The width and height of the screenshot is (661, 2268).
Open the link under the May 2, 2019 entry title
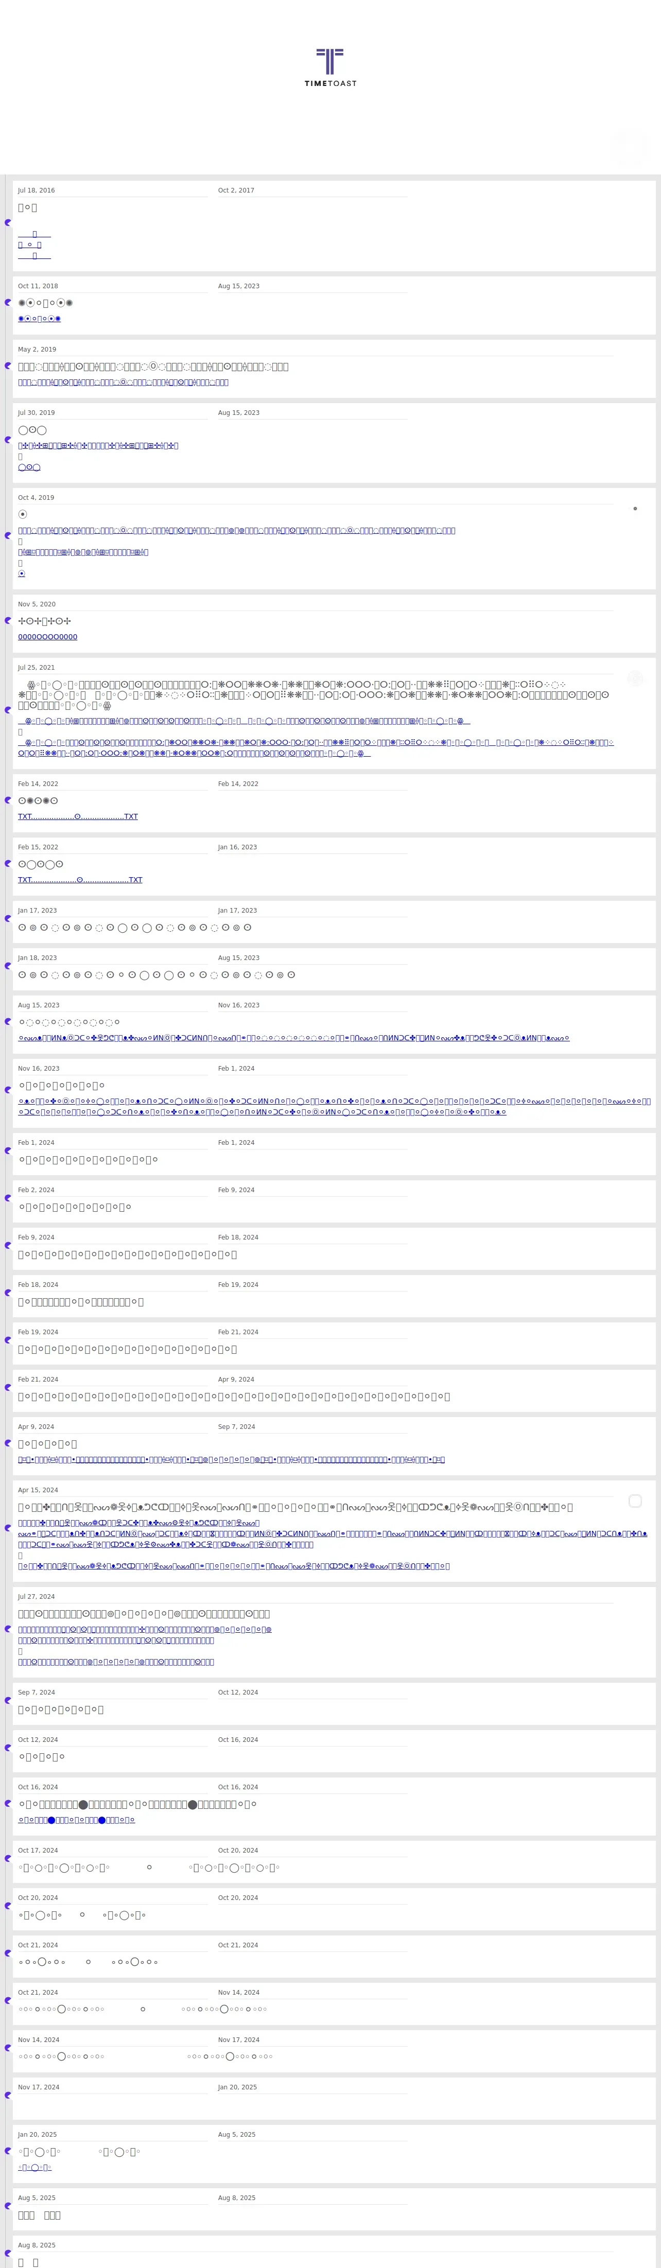tap(123, 382)
